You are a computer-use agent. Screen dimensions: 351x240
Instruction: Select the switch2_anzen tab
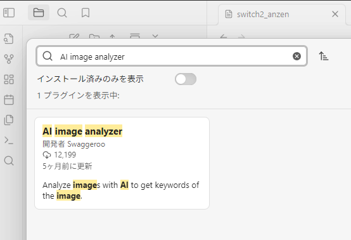(263, 15)
